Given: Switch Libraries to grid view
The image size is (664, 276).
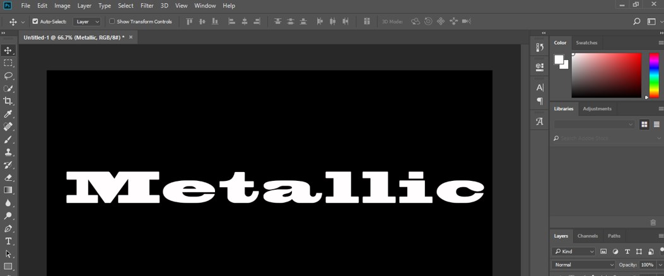Looking at the screenshot, I should [644, 125].
